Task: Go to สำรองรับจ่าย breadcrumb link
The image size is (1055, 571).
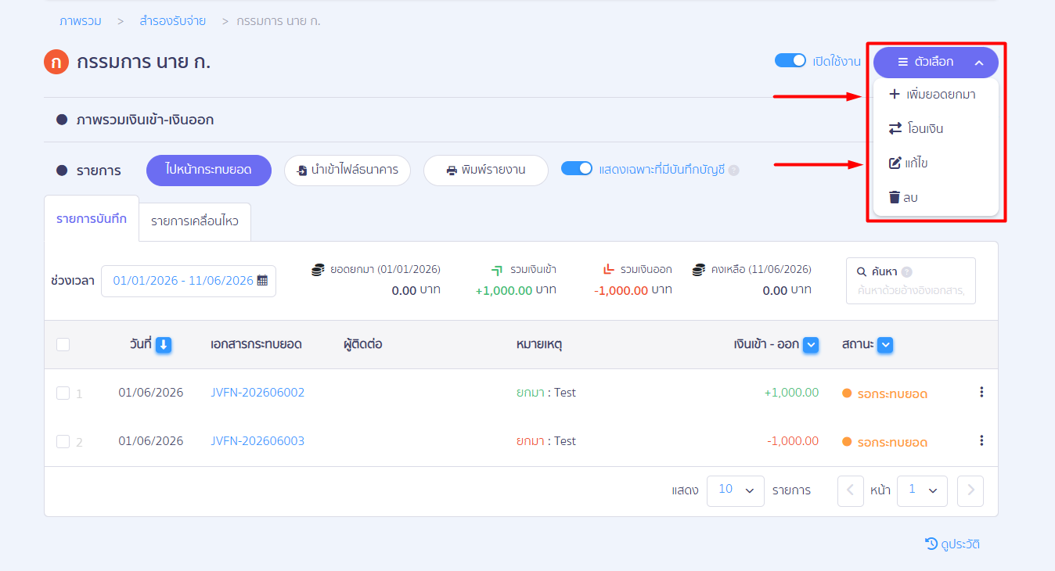Action: coord(172,21)
